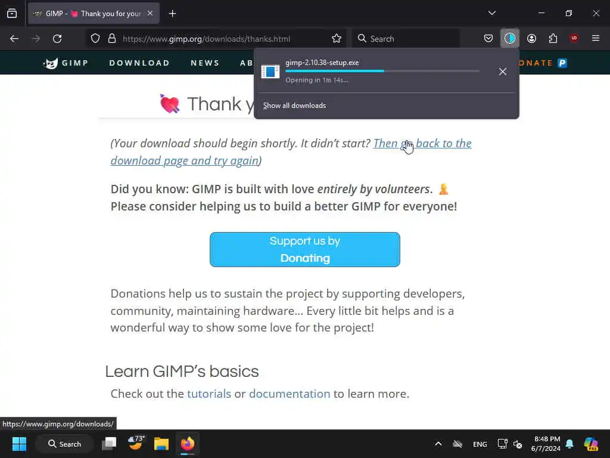Click the gimp setup download progress bar

tap(382, 71)
